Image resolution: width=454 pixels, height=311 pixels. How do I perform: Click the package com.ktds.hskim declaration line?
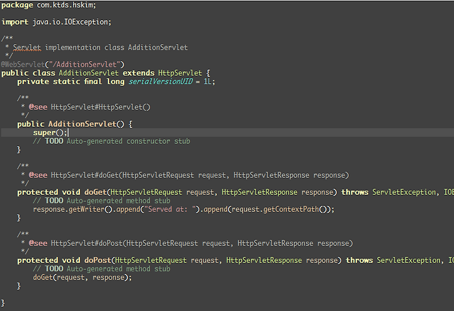(49, 5)
